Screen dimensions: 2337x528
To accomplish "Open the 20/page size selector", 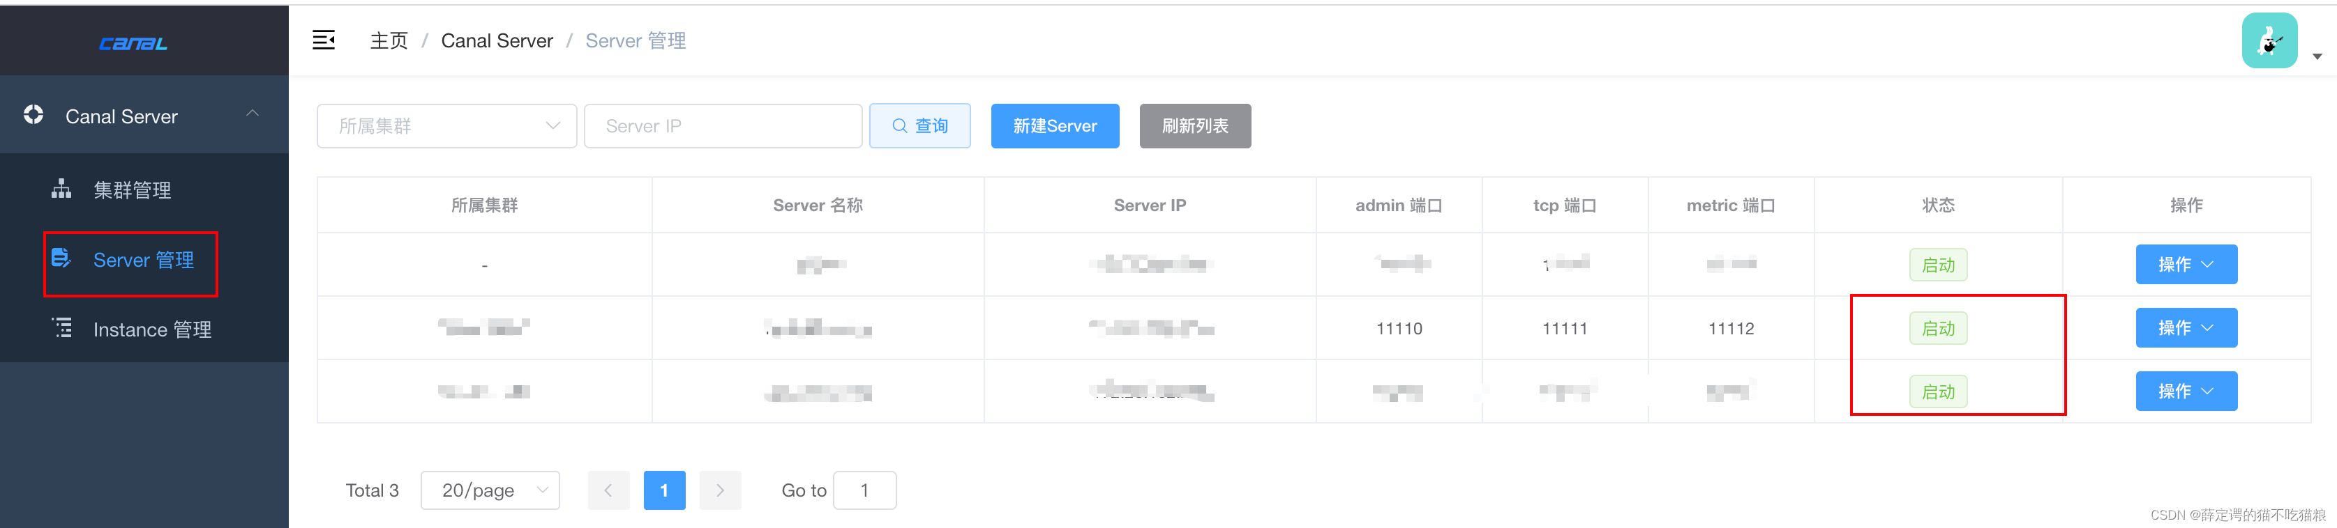I will [490, 490].
